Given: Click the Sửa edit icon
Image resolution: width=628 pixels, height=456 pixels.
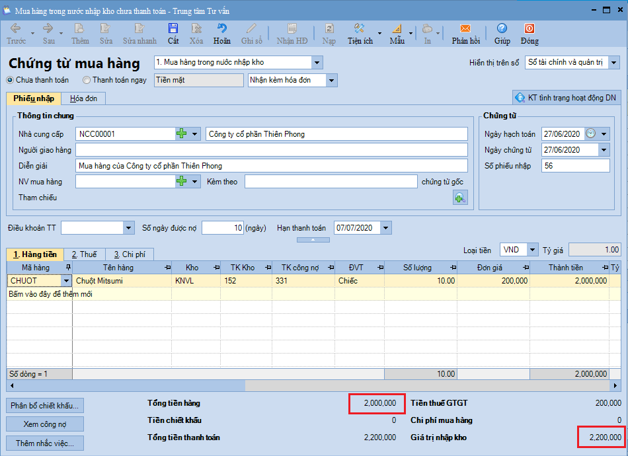Looking at the screenshot, I should [x=105, y=28].
